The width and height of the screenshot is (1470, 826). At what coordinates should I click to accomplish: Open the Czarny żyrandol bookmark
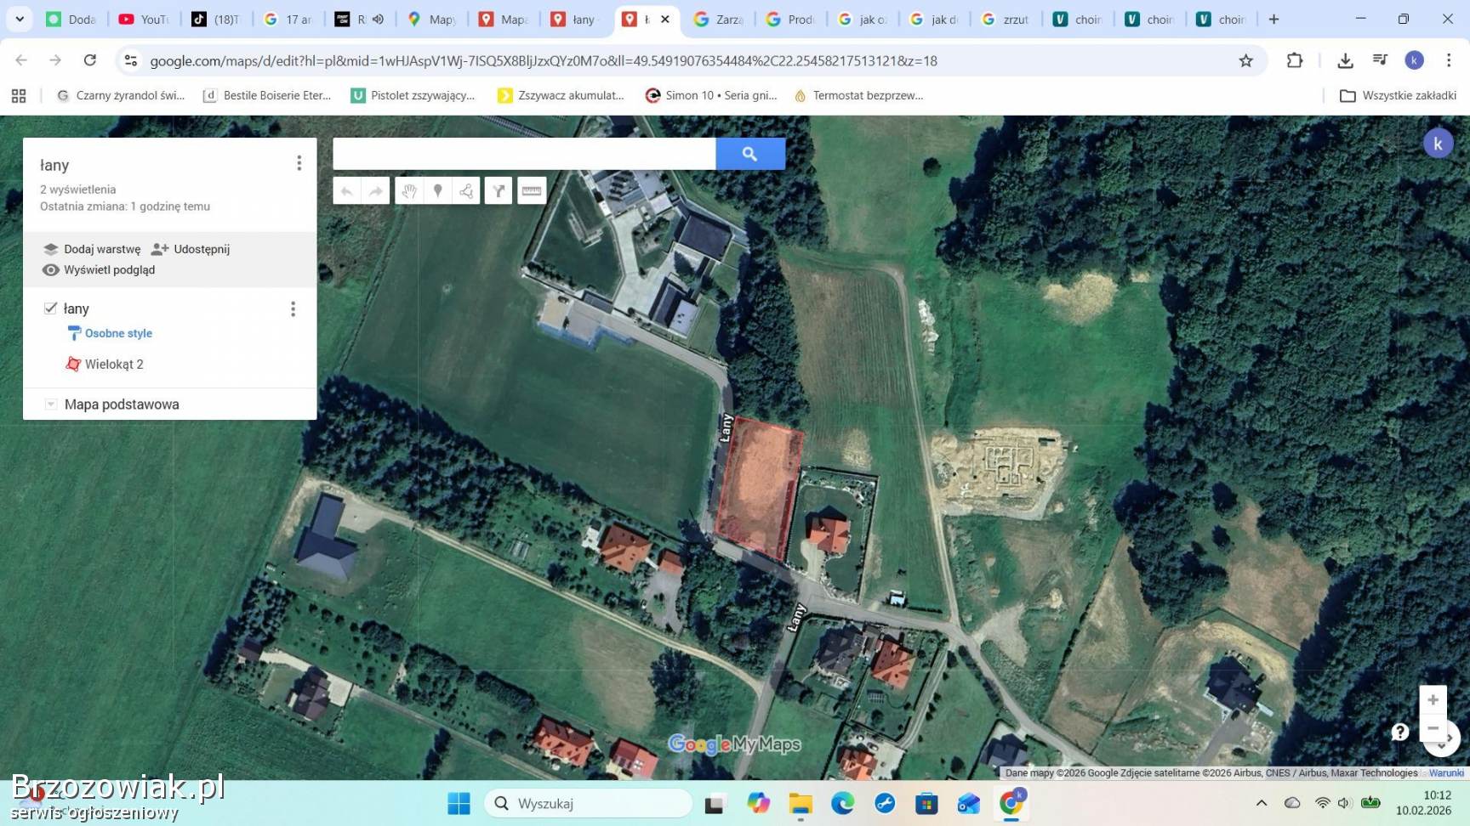tap(121, 96)
